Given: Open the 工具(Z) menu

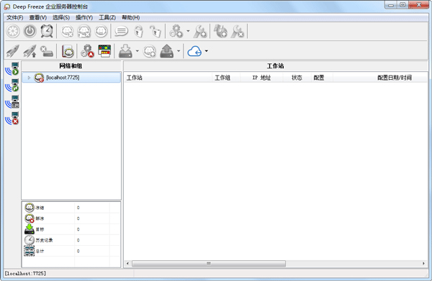Looking at the screenshot, I should (107, 17).
